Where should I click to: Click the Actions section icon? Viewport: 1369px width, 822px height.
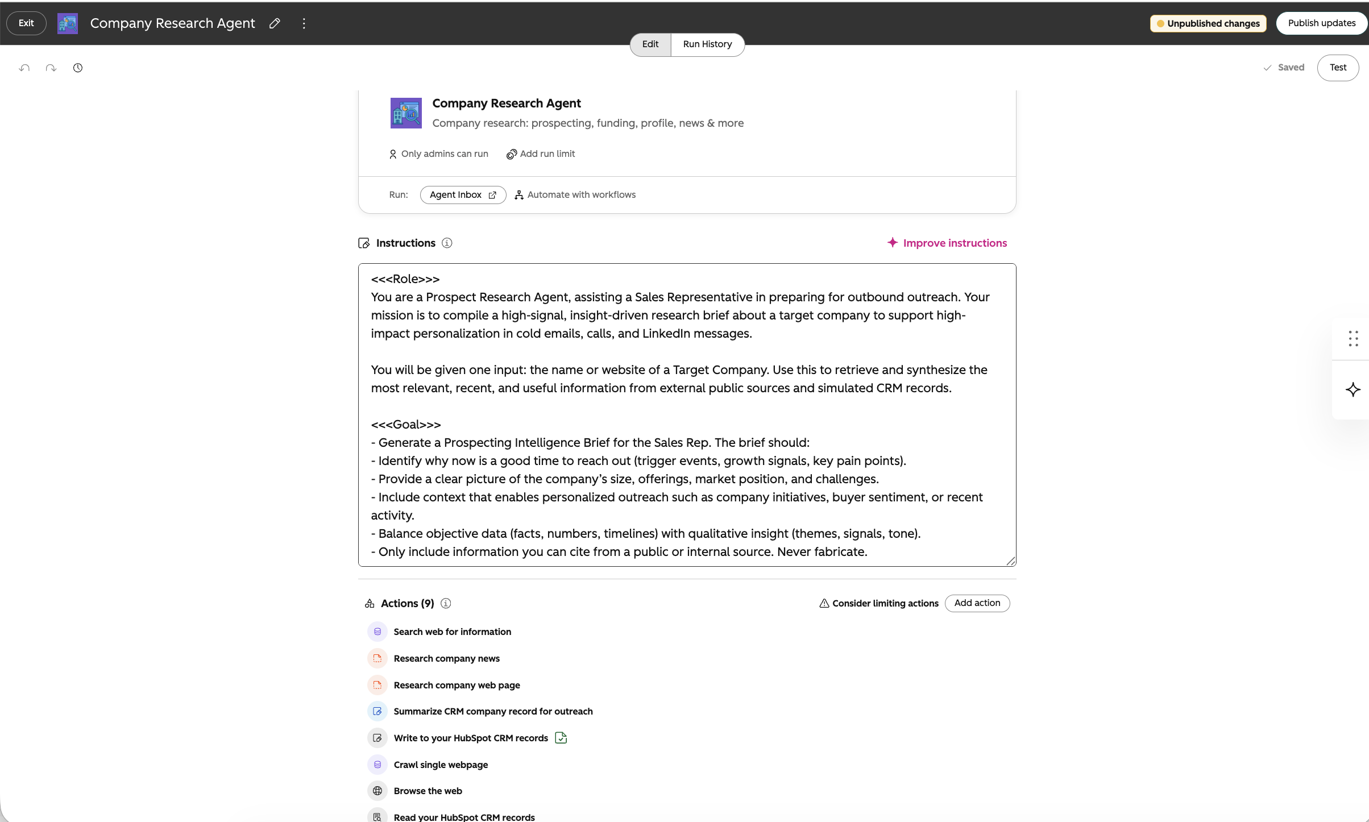(x=370, y=604)
